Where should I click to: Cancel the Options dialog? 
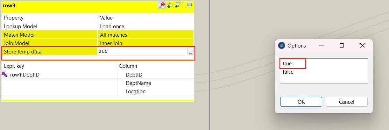[x=347, y=102]
